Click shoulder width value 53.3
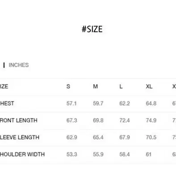The height and width of the screenshot is (176, 176). [72, 154]
